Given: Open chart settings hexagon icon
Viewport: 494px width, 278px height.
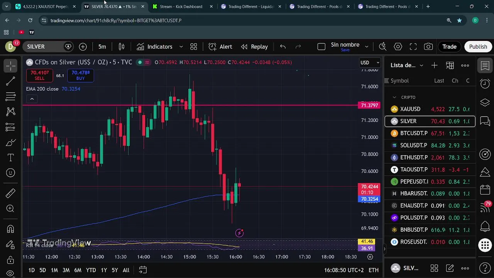Looking at the screenshot, I should (398, 47).
